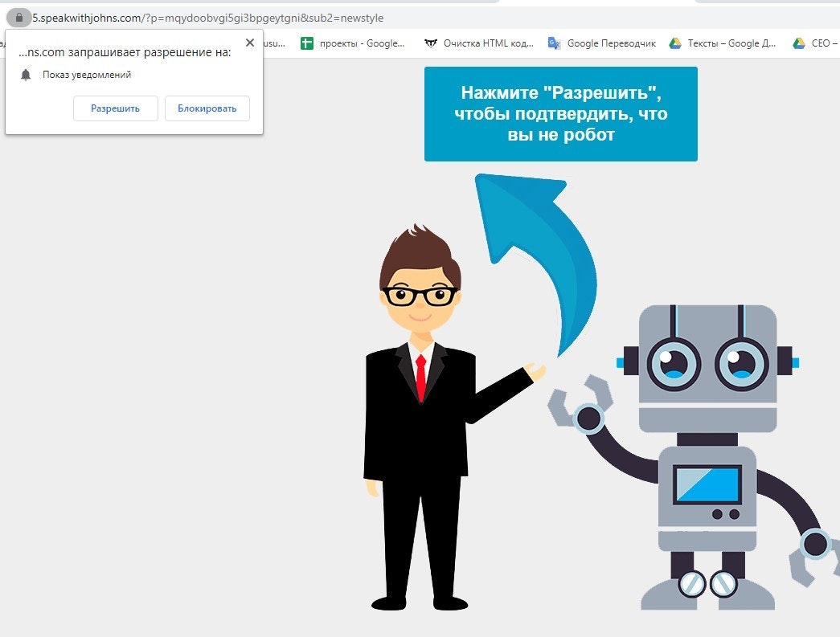The width and height of the screenshot is (840, 637).
Task: Click the blue screen on robot's chest
Action: tap(707, 484)
